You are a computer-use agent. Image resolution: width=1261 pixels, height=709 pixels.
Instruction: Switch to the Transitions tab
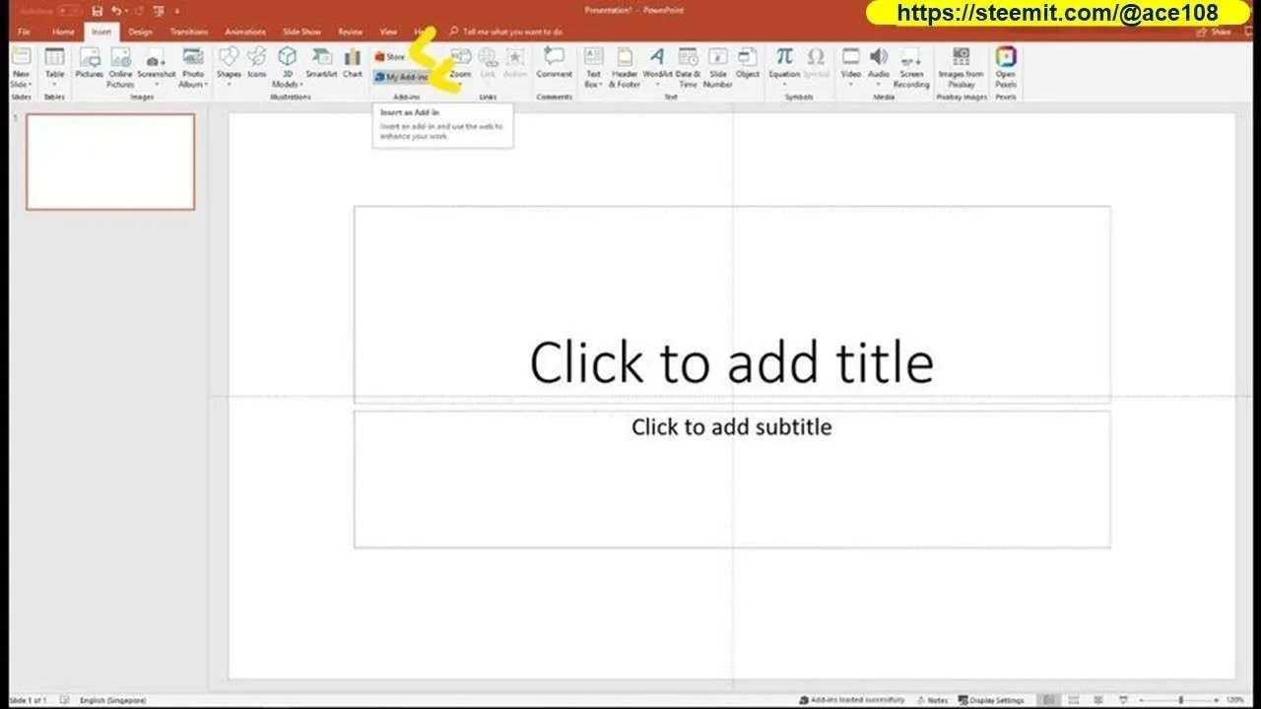tap(189, 32)
